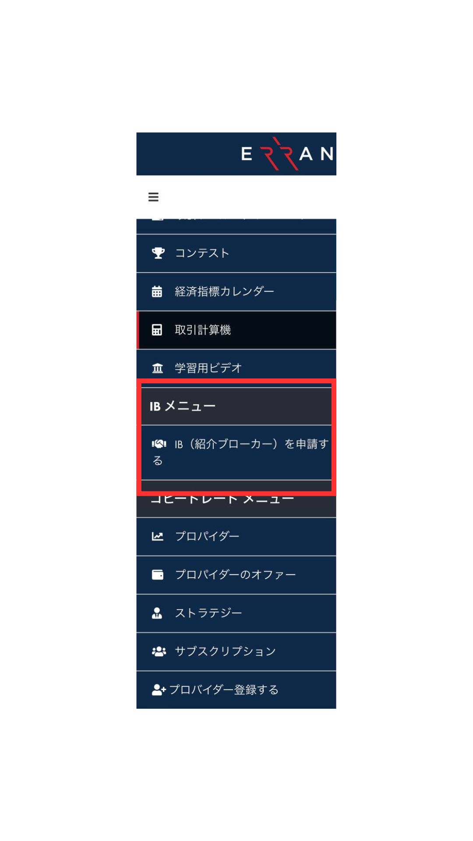Click the calendar icon for 経済指標カレンダー
This screenshot has width=473, height=841.
click(157, 291)
